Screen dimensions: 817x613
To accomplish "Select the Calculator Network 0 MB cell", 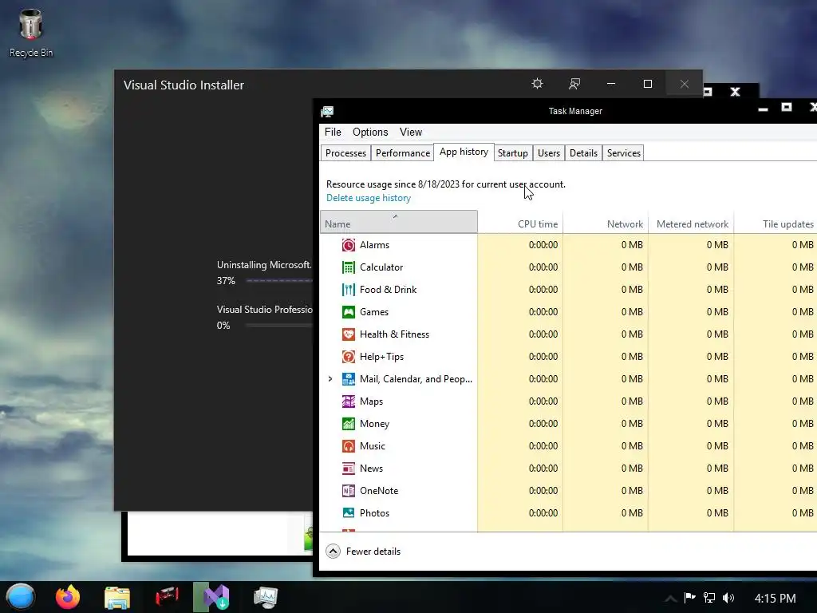I will [606, 267].
